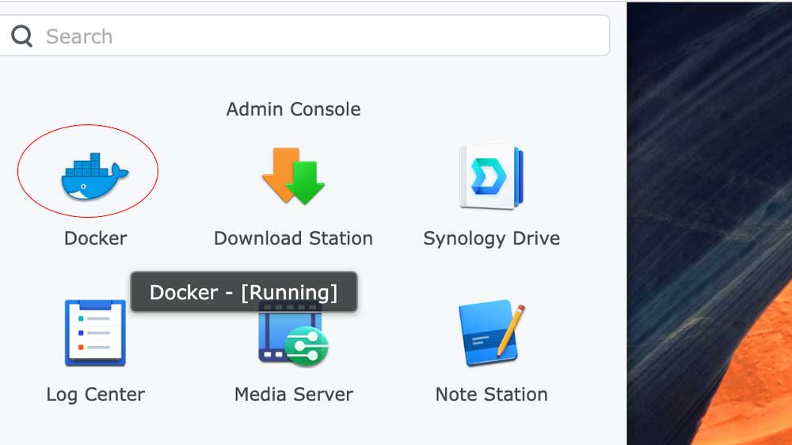Screen dimensions: 792x445
Task: Click the Media Server label text
Action: pos(294,394)
